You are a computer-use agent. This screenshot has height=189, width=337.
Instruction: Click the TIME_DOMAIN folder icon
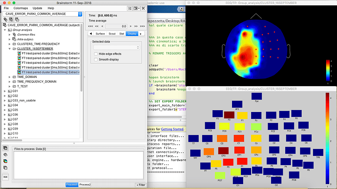pos(14,77)
